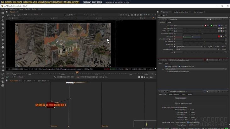Open the Channel nodes stacked-lines icon

(3, 24)
